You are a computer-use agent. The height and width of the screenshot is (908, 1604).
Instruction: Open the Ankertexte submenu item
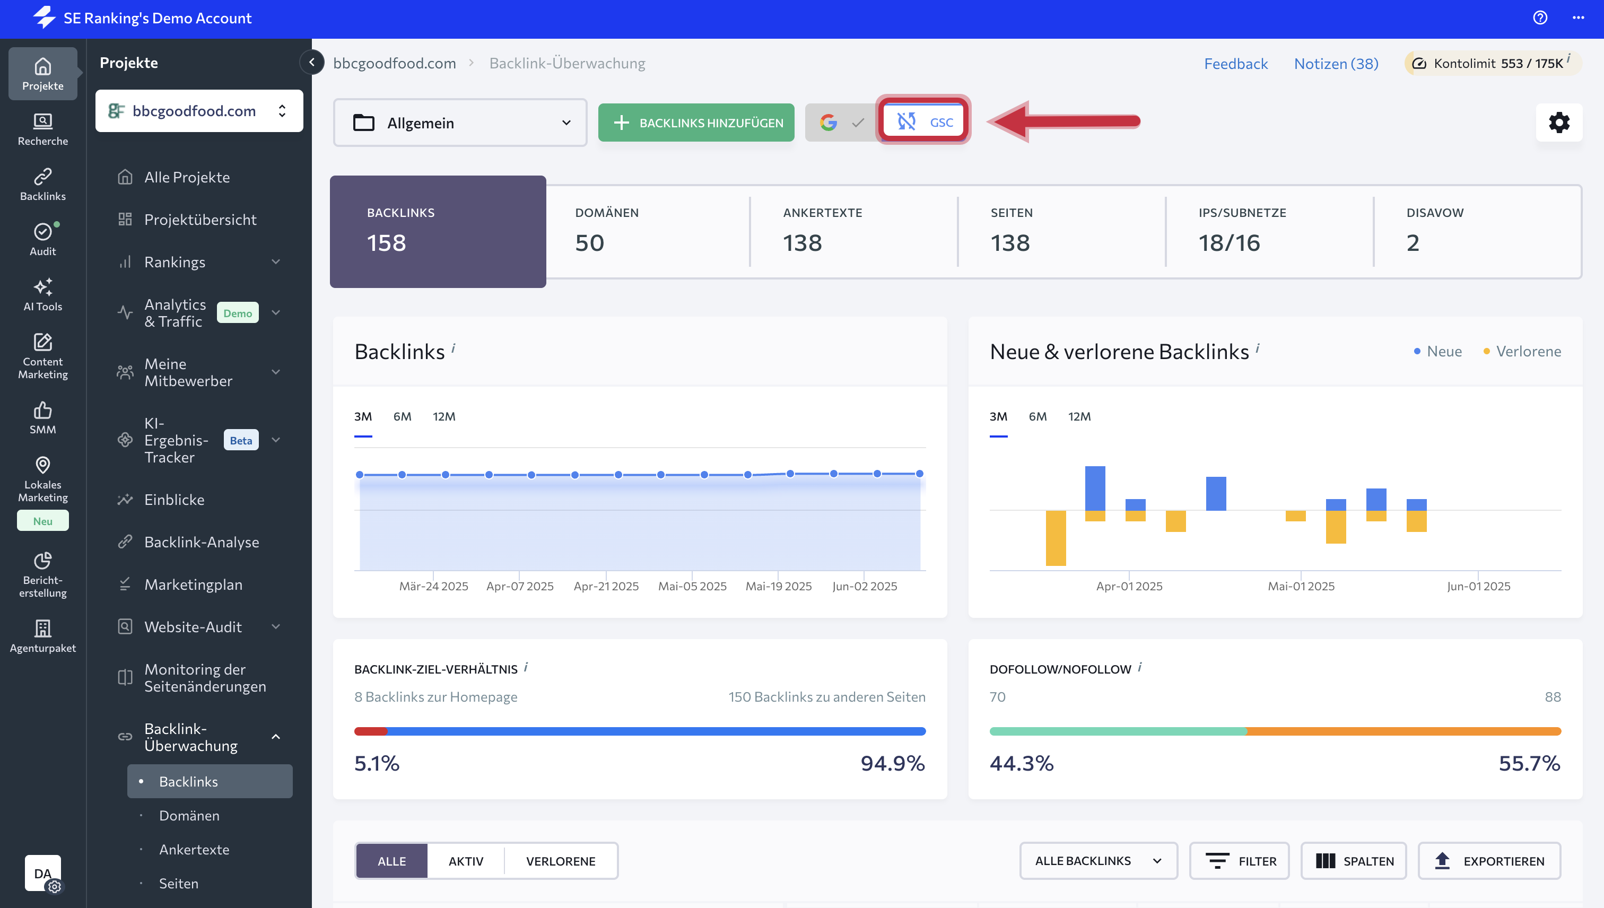[210, 849]
